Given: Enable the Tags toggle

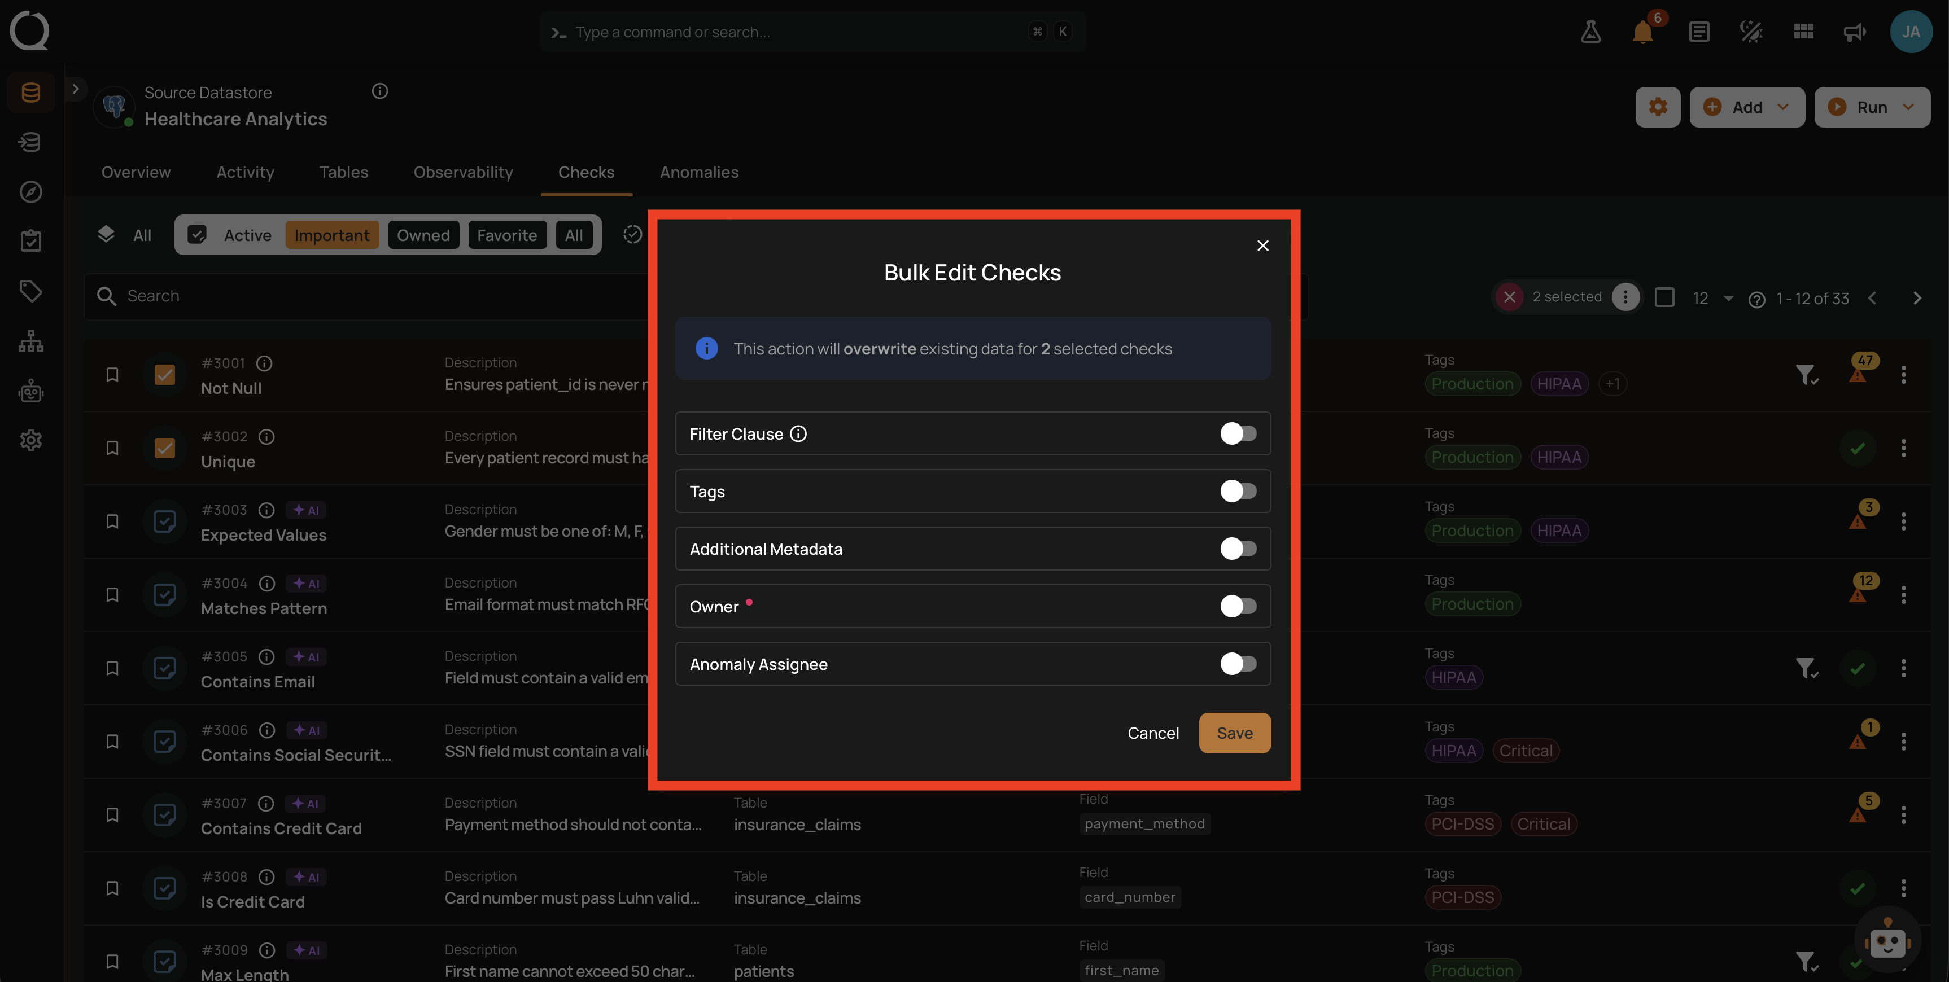Looking at the screenshot, I should click(1238, 491).
